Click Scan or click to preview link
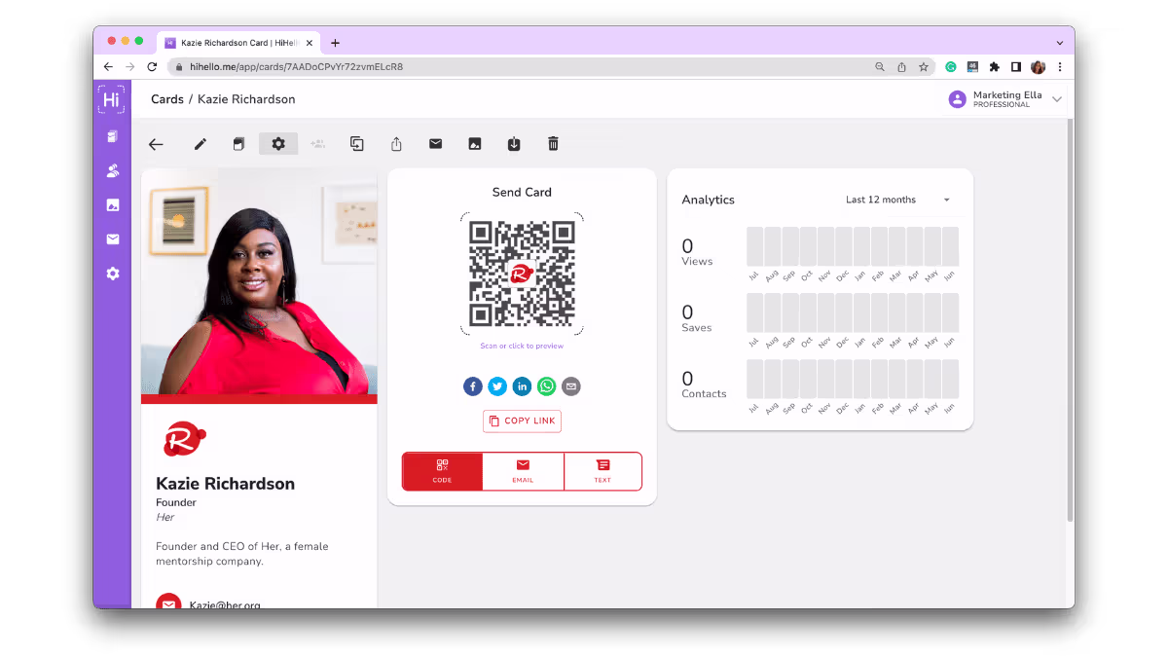The height and width of the screenshot is (659, 1168). 522,346
